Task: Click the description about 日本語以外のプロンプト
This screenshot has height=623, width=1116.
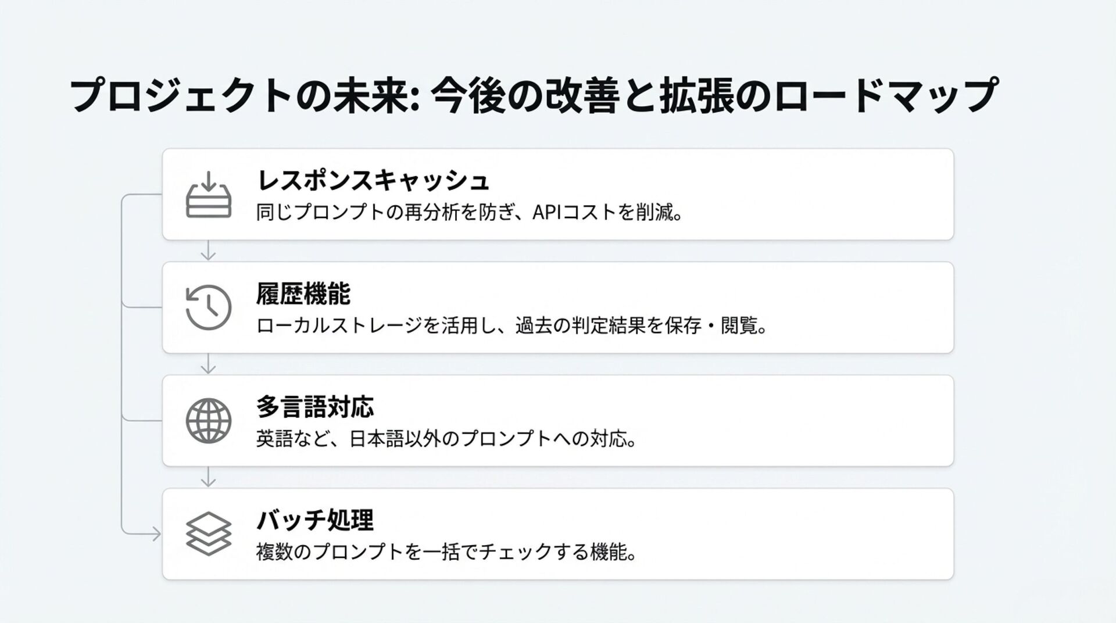Action: (x=446, y=439)
